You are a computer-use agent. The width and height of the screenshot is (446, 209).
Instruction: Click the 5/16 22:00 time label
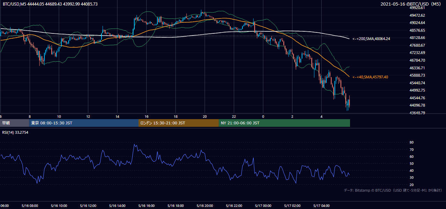coord(234,206)
